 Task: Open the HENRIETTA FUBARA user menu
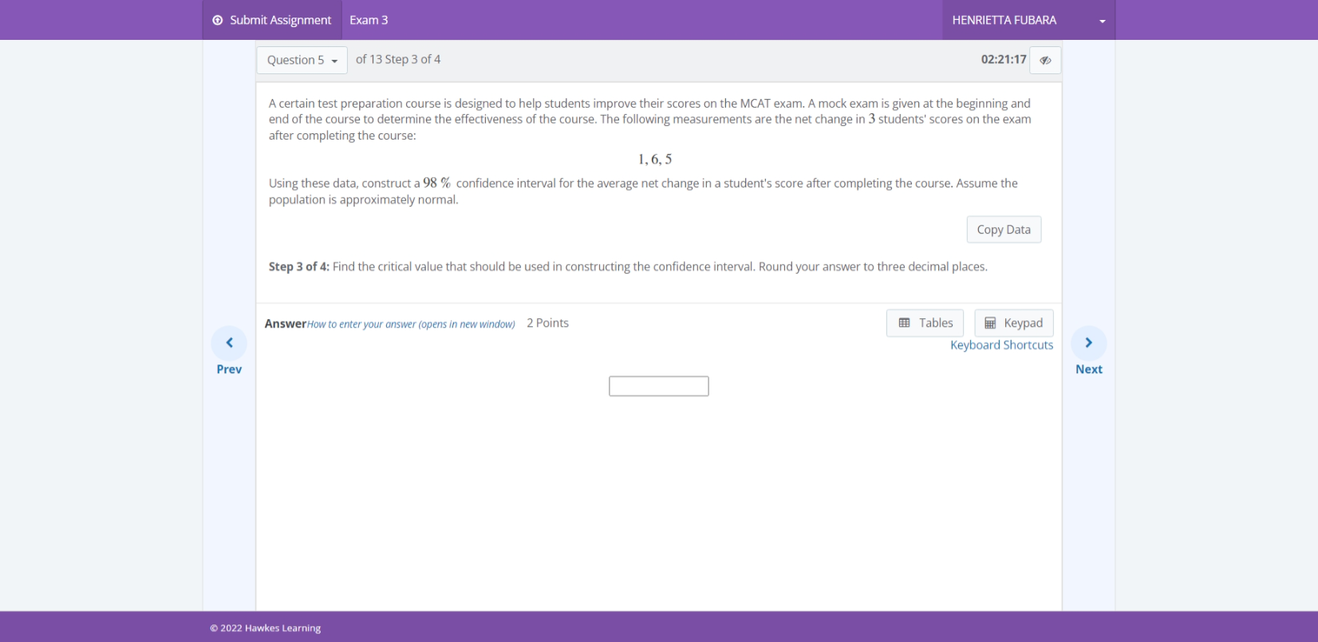coord(1028,20)
